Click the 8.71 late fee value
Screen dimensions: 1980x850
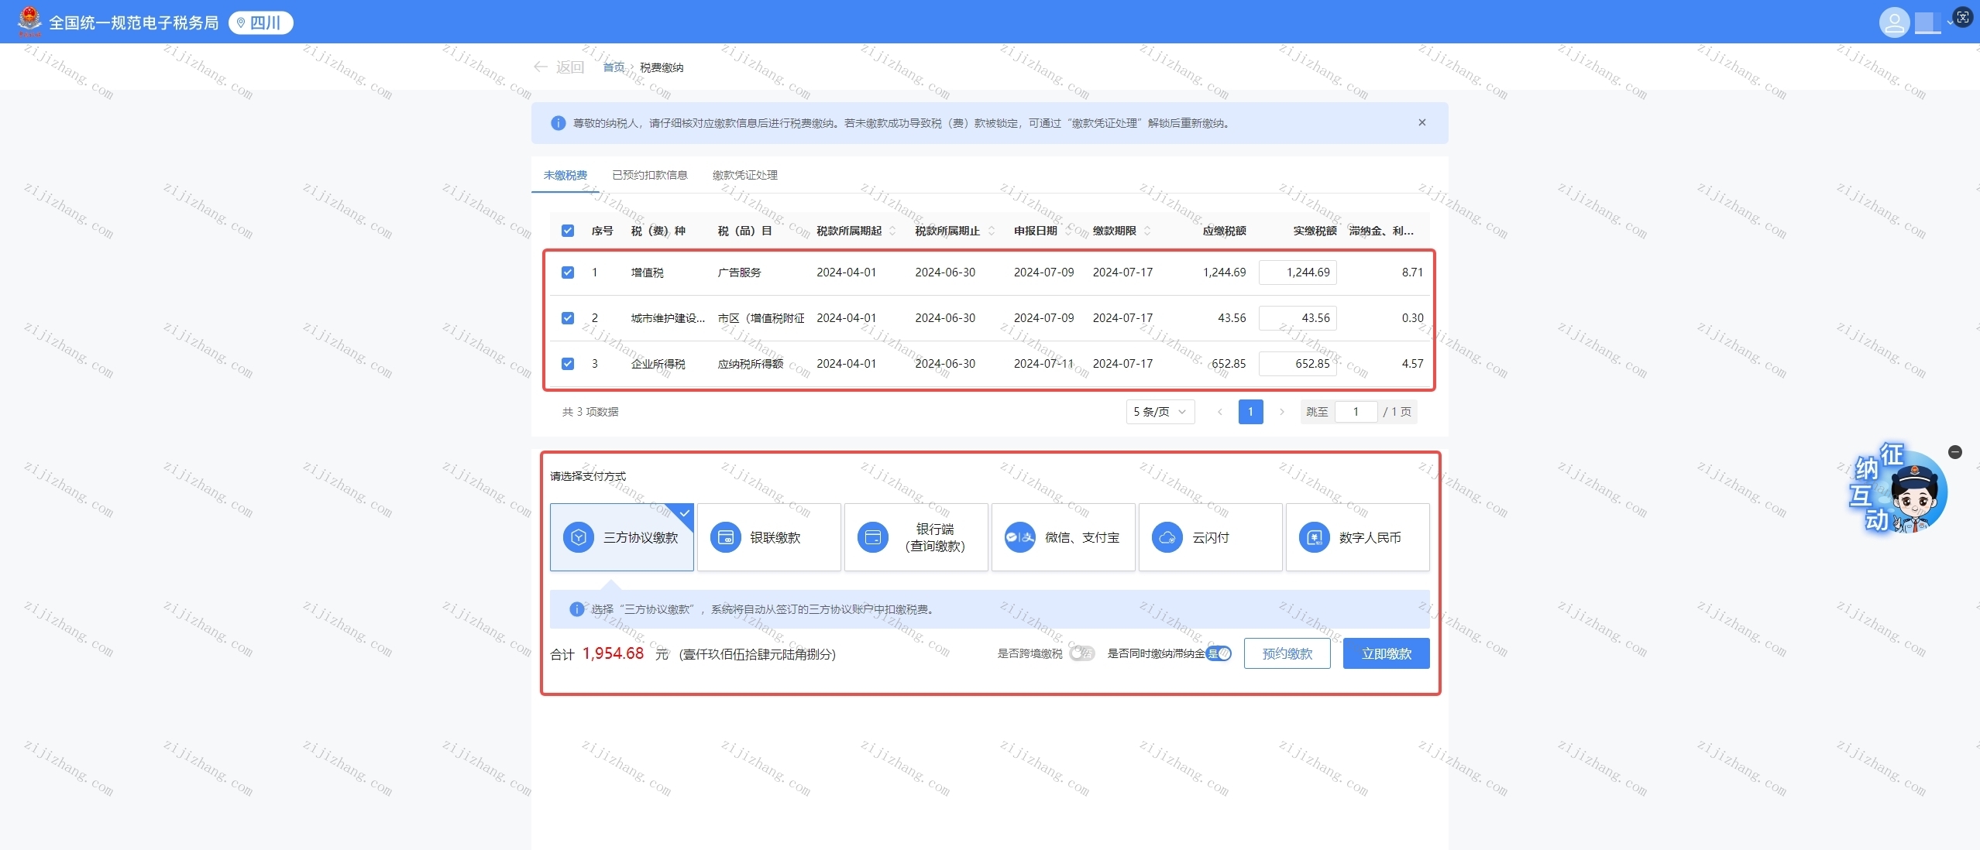[x=1412, y=272]
